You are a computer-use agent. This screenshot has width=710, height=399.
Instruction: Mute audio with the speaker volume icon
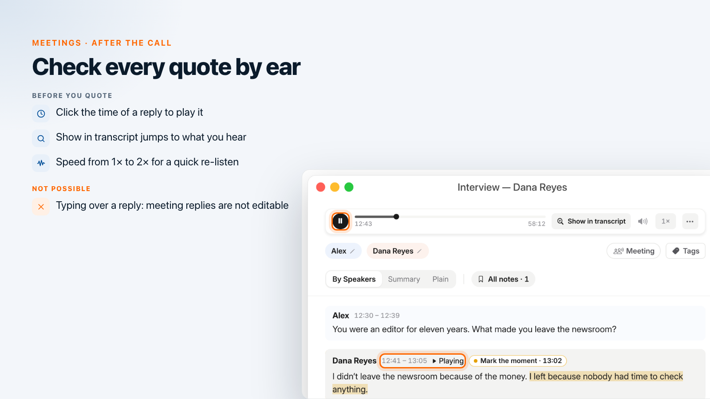(x=643, y=221)
